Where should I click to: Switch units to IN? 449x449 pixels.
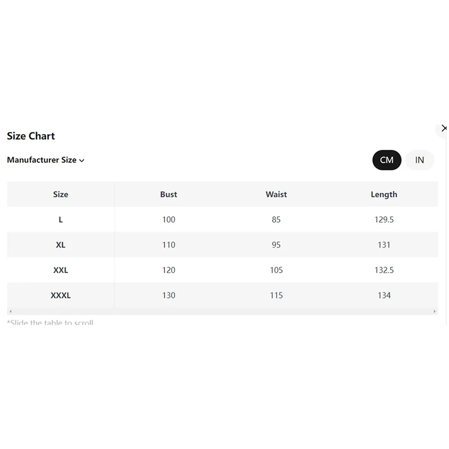coord(420,160)
